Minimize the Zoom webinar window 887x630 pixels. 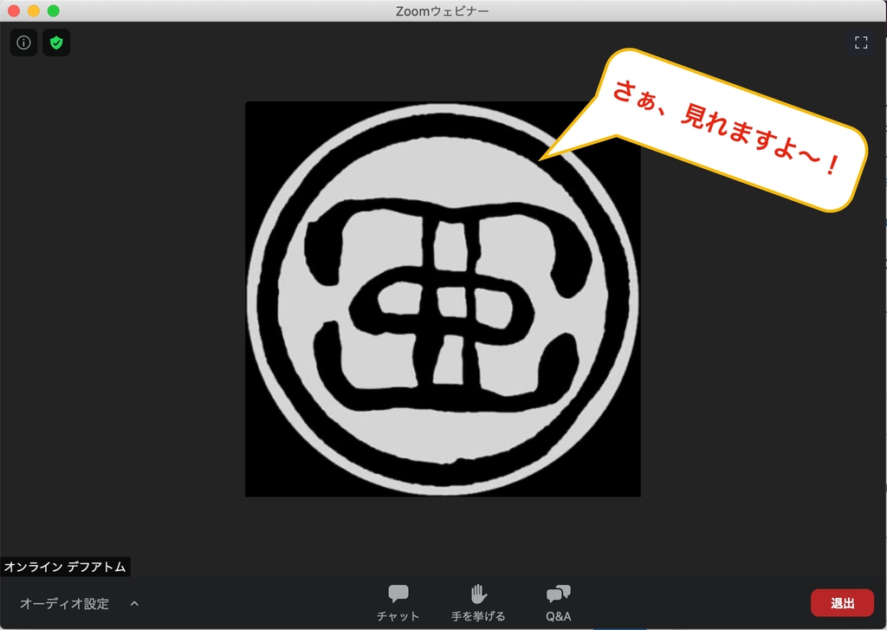click(34, 10)
